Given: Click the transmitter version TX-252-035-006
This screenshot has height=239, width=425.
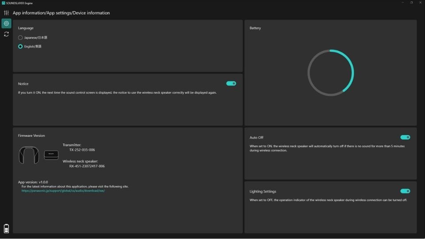Looking at the screenshot, I should pos(82,150).
